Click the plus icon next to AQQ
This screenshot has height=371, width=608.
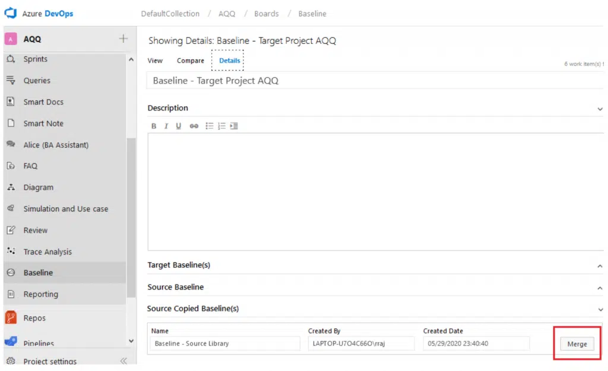click(123, 39)
